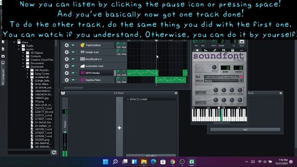Image resolution: width=297 pixels, height=167 pixels.
Task: Switch to envelope/LFO tab
Action: [x=206, y=50]
